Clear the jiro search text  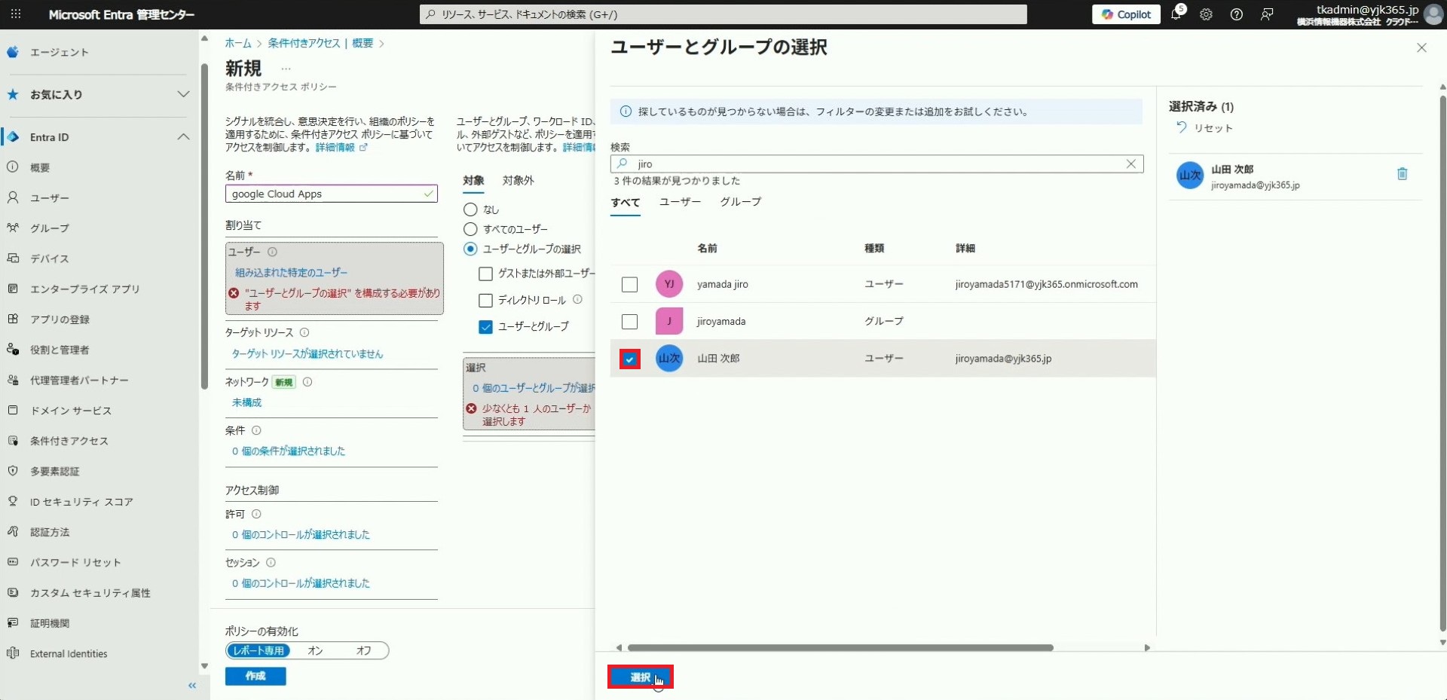click(1130, 164)
